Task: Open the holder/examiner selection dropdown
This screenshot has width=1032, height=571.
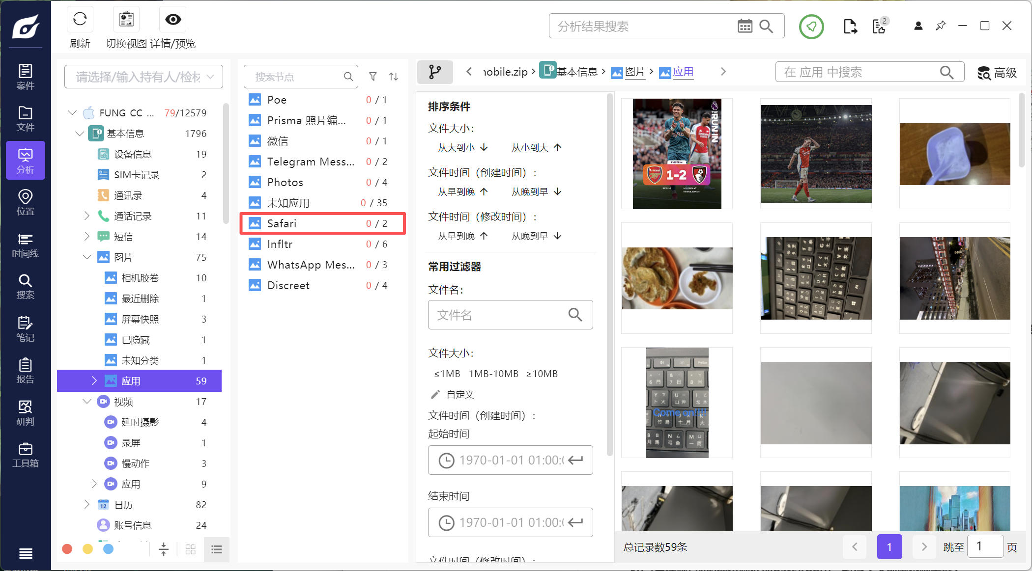Action: (143, 77)
